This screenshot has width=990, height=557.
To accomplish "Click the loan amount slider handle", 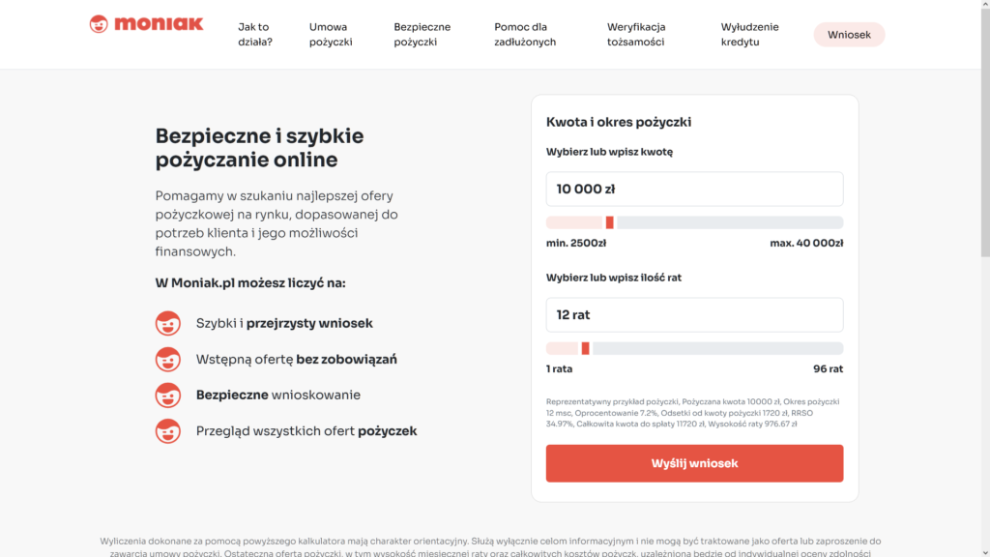I will pos(609,222).
